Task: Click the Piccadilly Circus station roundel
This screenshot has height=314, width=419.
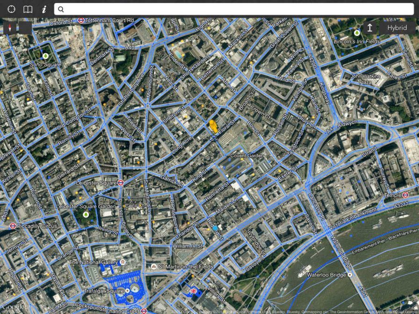Action: click(x=13, y=225)
